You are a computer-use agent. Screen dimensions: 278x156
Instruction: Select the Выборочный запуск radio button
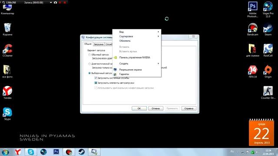coord(89,73)
